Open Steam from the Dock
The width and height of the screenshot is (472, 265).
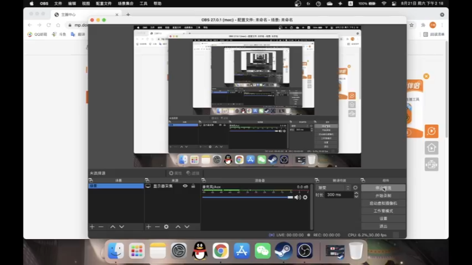pos(283,251)
